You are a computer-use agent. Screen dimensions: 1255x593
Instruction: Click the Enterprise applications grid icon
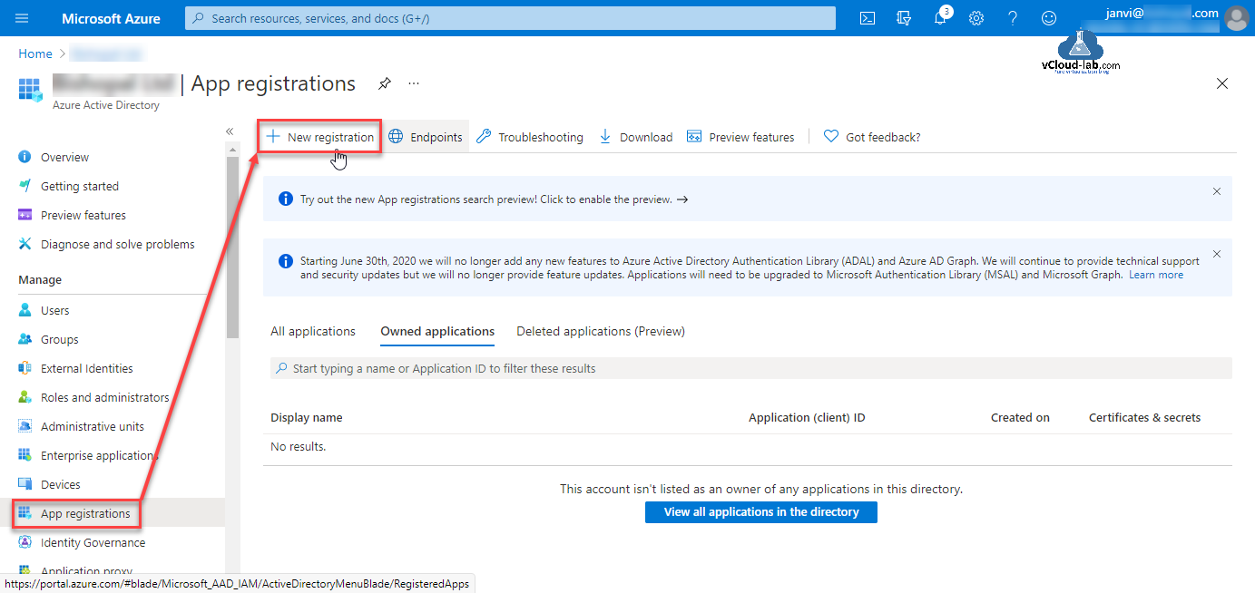pos(25,455)
